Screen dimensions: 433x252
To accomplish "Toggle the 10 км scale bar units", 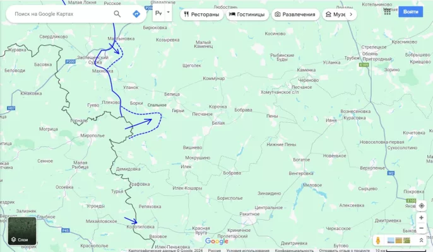I will [x=401, y=250].
